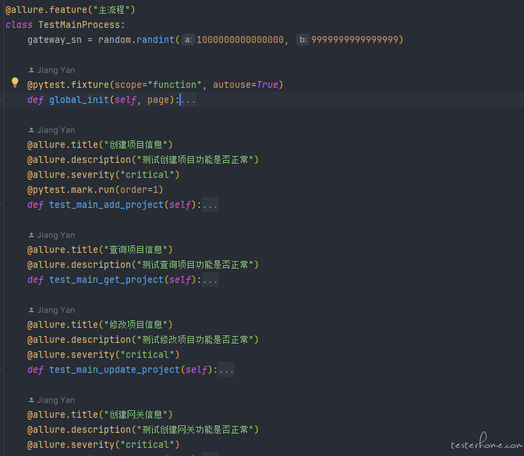Open Jiang Yan annotation above 查询项目信息
Screen dimensions: 524x456
pyautogui.click(x=56, y=235)
